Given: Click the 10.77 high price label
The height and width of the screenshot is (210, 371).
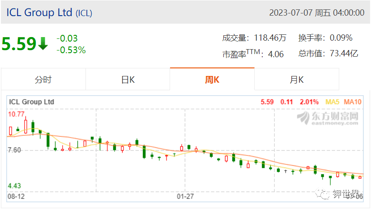Looking at the screenshot, I should (x=16, y=114).
